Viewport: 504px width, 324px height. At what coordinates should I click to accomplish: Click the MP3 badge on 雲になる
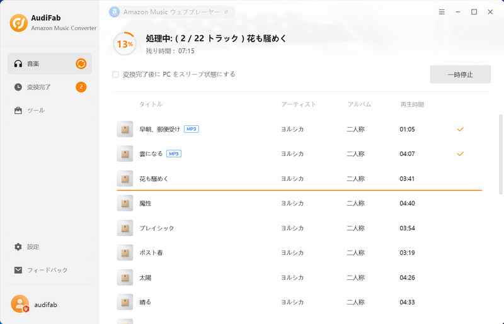(174, 154)
